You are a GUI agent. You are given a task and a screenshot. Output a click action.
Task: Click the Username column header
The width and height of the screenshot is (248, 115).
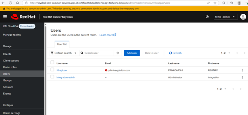[x=62, y=63]
